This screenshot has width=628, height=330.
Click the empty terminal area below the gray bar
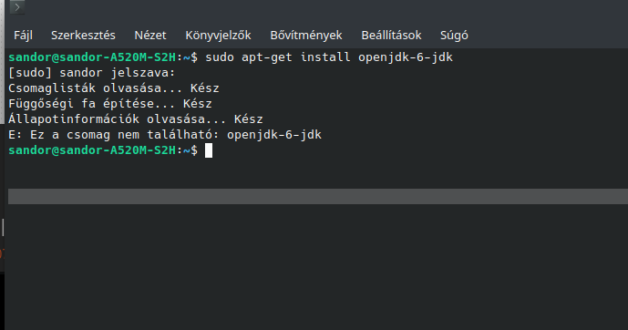pyautogui.click(x=316, y=266)
